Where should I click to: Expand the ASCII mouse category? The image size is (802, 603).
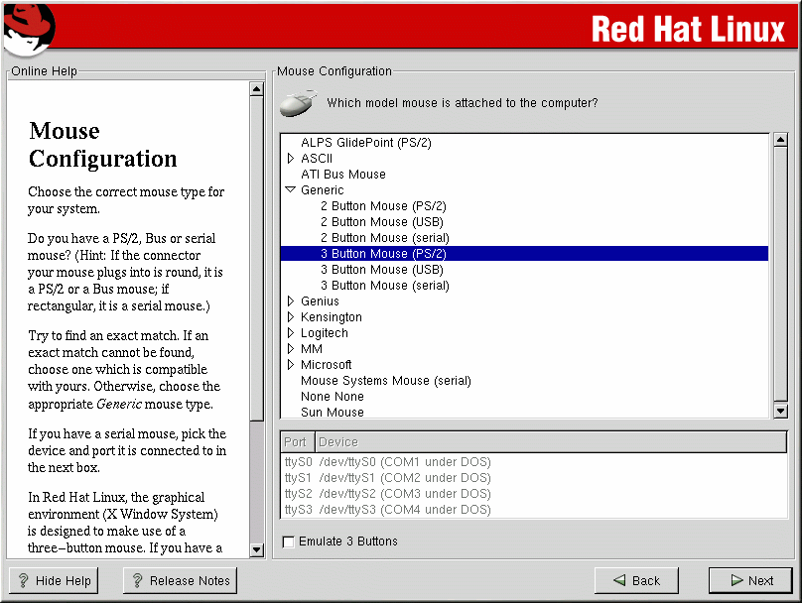tap(291, 159)
